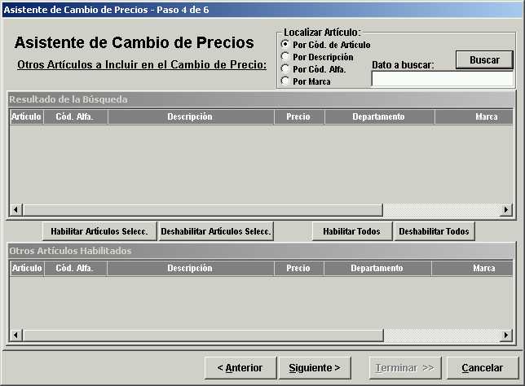This screenshot has height=386, width=525.
Task: Click Departamento header in Resultado de la Búsqueda
Action: pyautogui.click(x=378, y=116)
